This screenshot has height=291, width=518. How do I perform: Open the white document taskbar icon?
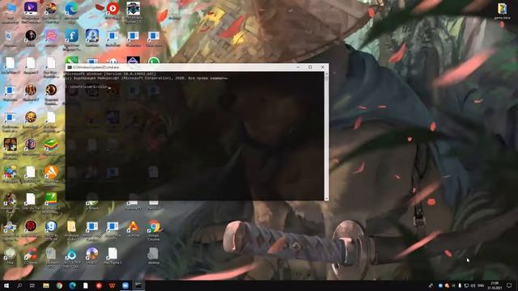coord(86,285)
